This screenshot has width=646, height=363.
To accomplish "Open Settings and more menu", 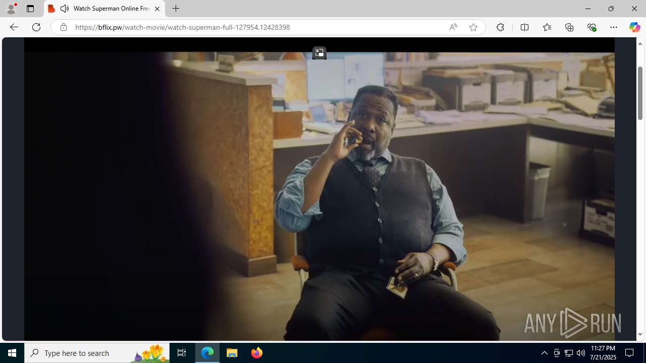I will tap(613, 27).
